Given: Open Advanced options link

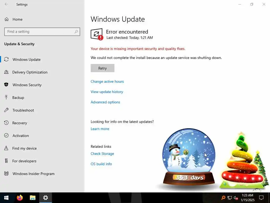Looking at the screenshot, I should click(x=105, y=102).
